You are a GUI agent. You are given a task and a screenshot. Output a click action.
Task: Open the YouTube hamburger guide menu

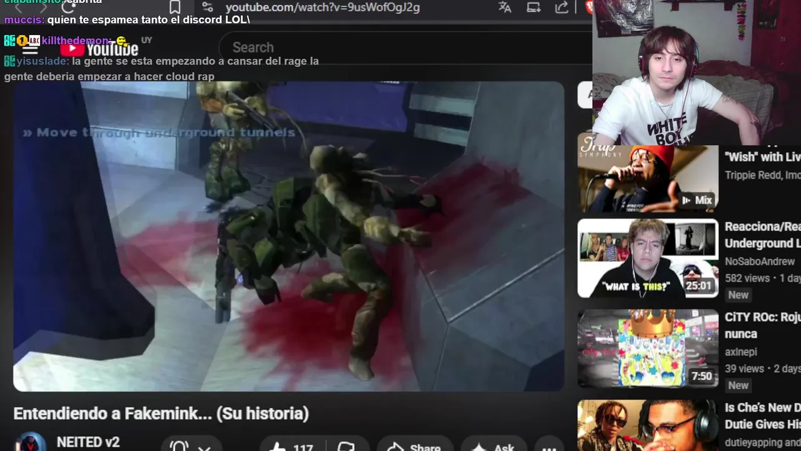coord(29,48)
